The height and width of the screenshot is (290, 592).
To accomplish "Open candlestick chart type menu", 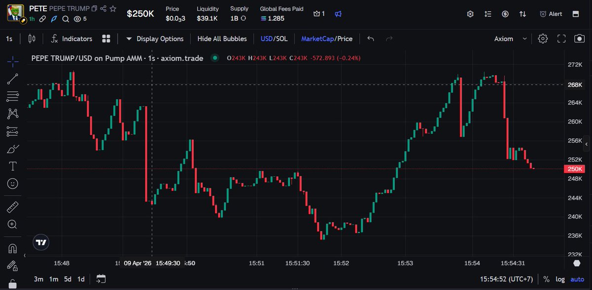I will click(x=32, y=38).
